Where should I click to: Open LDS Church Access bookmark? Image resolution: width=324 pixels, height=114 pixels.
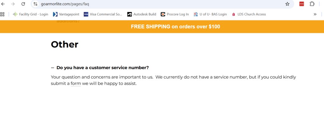pos(249,14)
